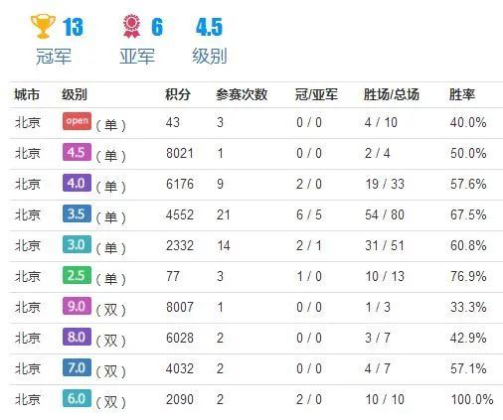Click the 冠军 label under trophy
This screenshot has height=420, width=503.
[54, 56]
